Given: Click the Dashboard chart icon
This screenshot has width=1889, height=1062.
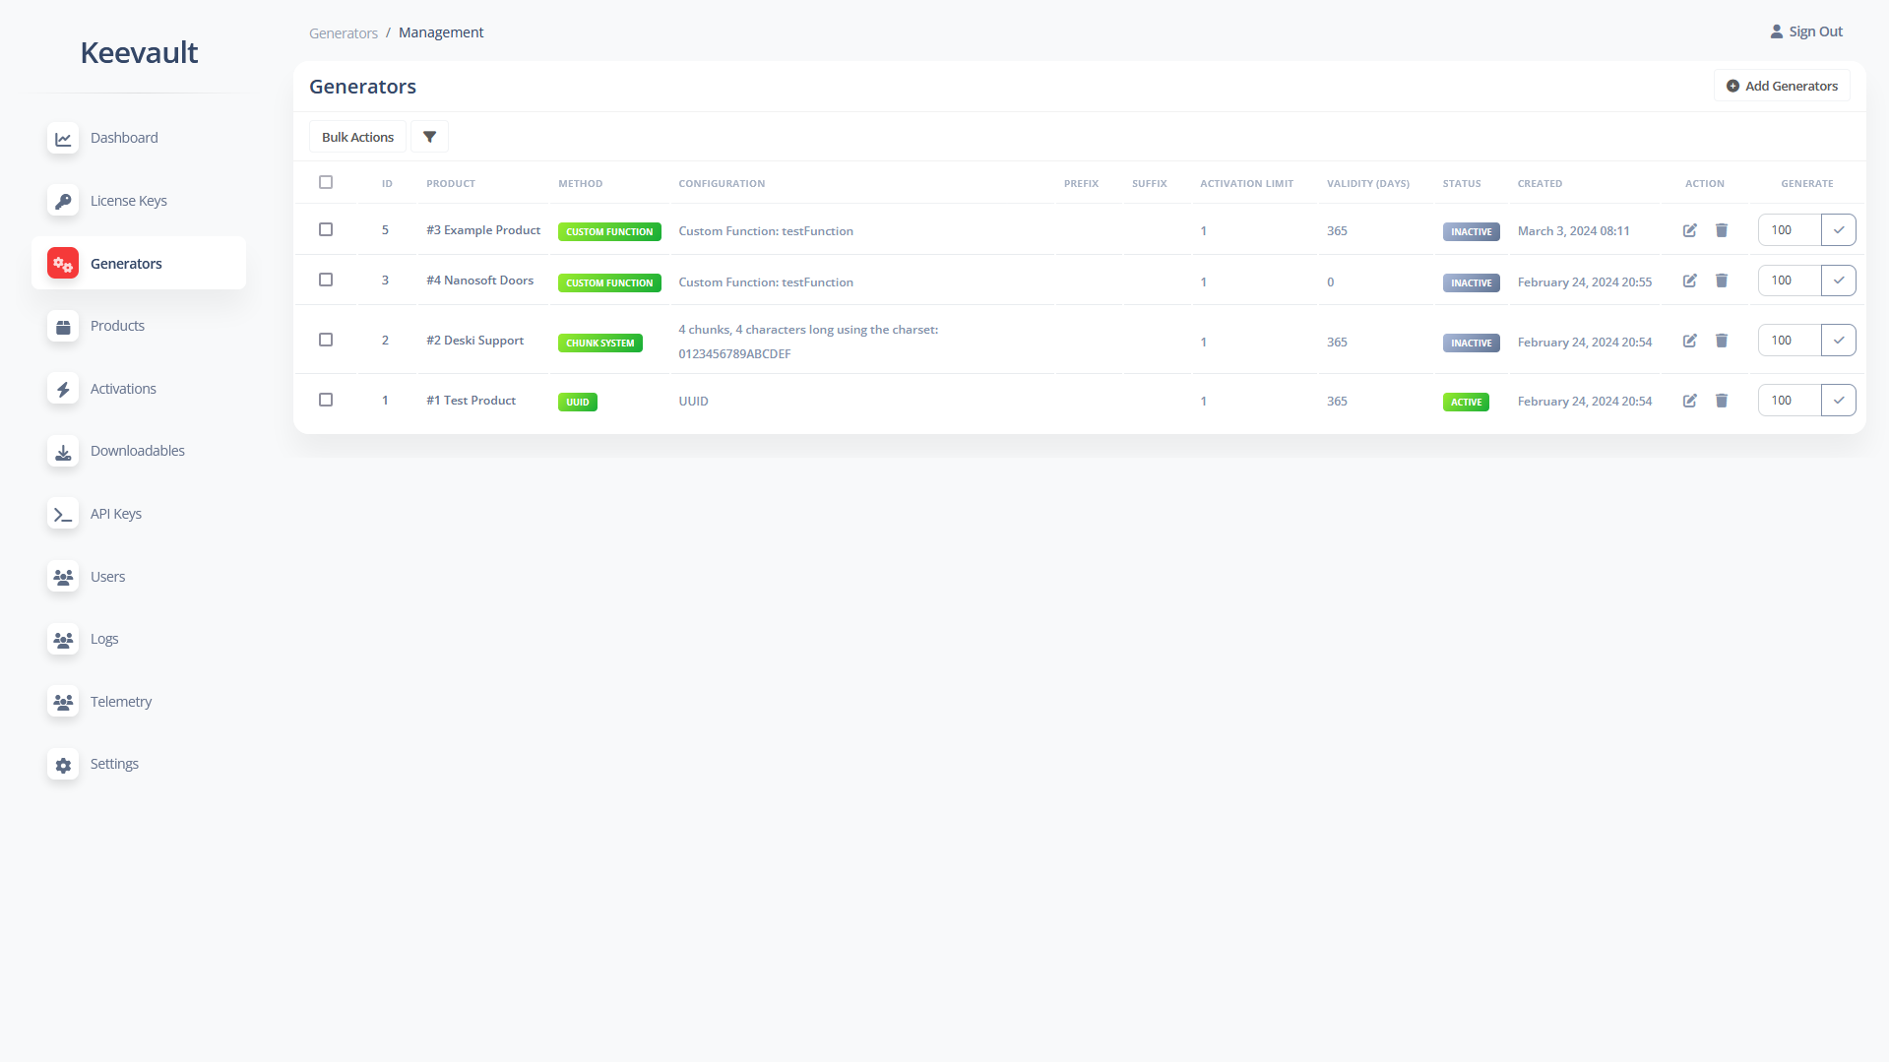Looking at the screenshot, I should click(63, 139).
